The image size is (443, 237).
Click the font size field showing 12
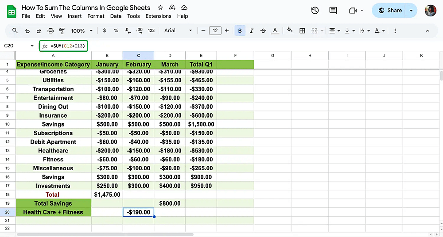point(215,31)
